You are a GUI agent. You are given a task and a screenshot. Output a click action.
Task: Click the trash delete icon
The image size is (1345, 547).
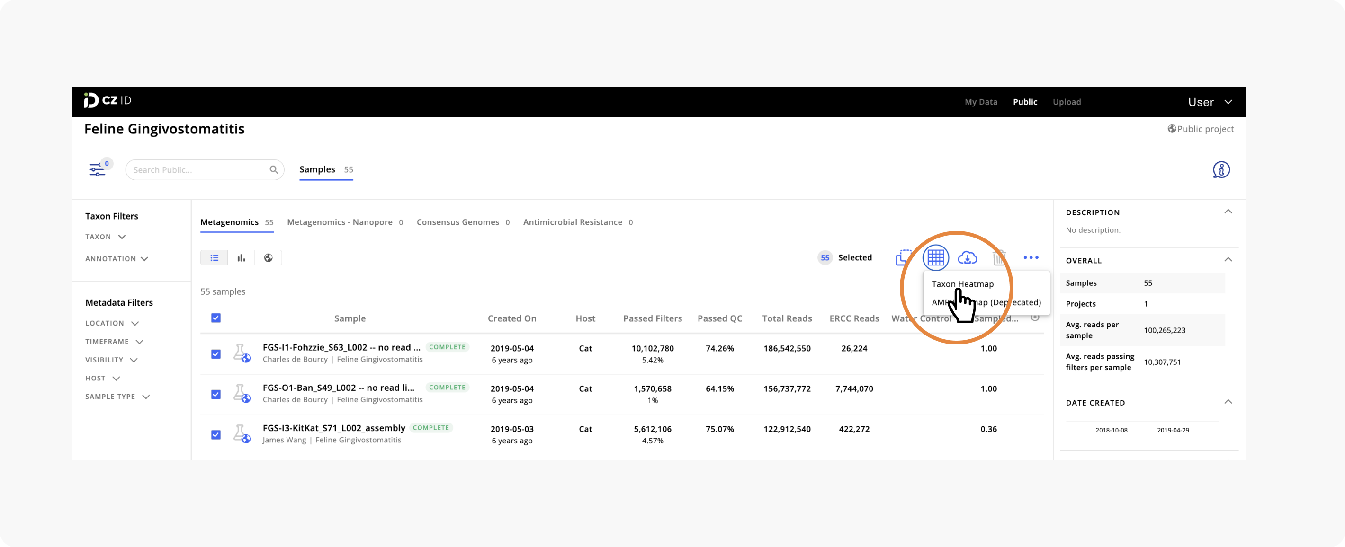(999, 257)
